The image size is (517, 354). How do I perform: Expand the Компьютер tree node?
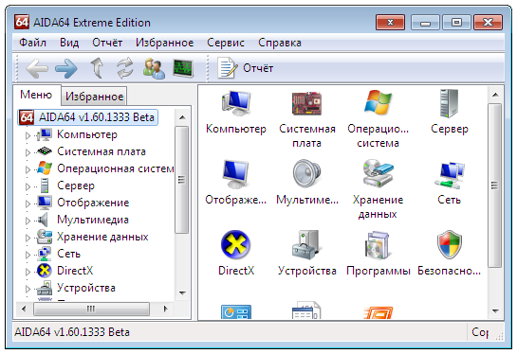coord(28,135)
